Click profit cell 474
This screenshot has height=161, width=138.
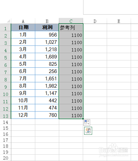pyautogui.click(x=47, y=108)
